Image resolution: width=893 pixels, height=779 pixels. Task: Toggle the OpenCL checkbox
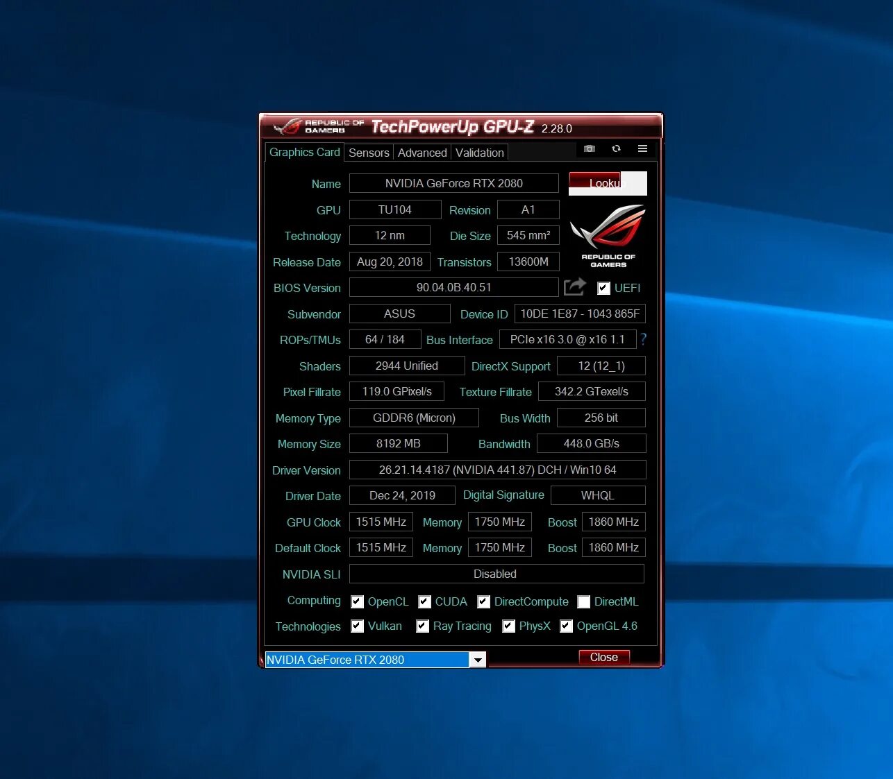coord(357,601)
